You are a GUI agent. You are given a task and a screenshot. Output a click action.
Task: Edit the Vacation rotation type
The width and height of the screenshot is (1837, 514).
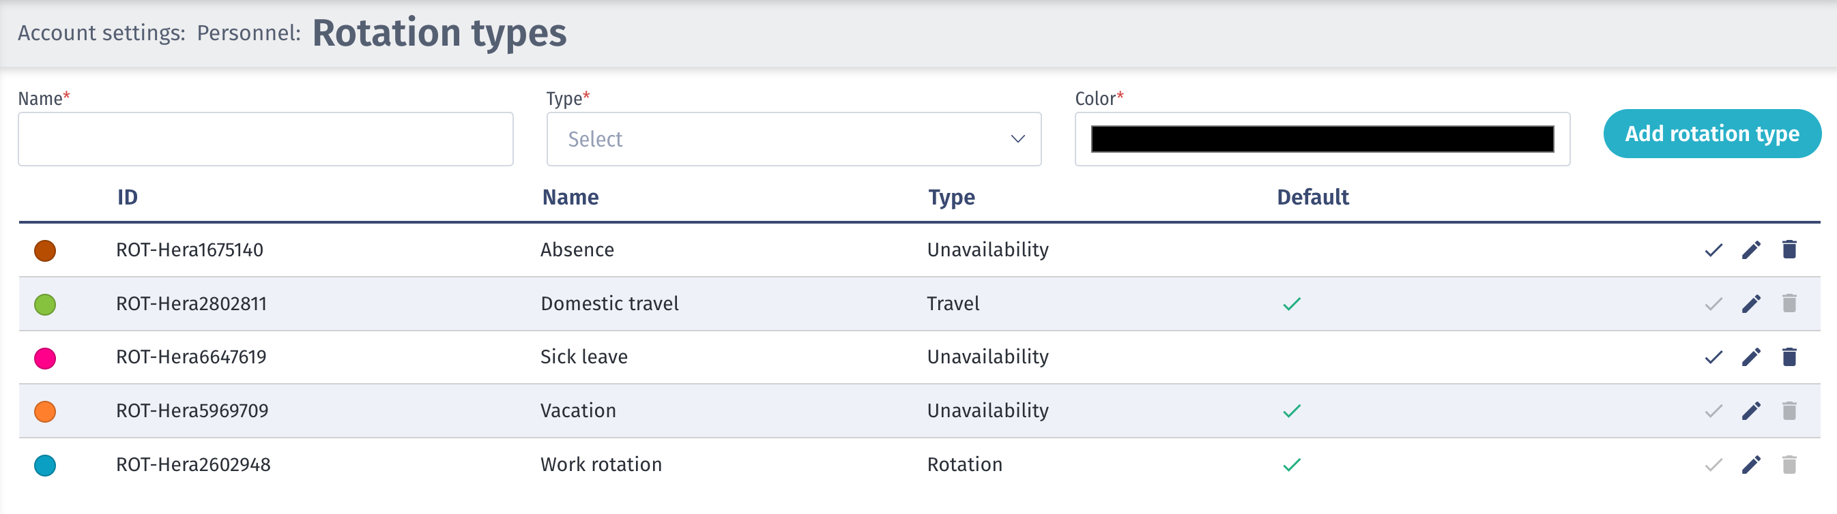click(x=1751, y=411)
